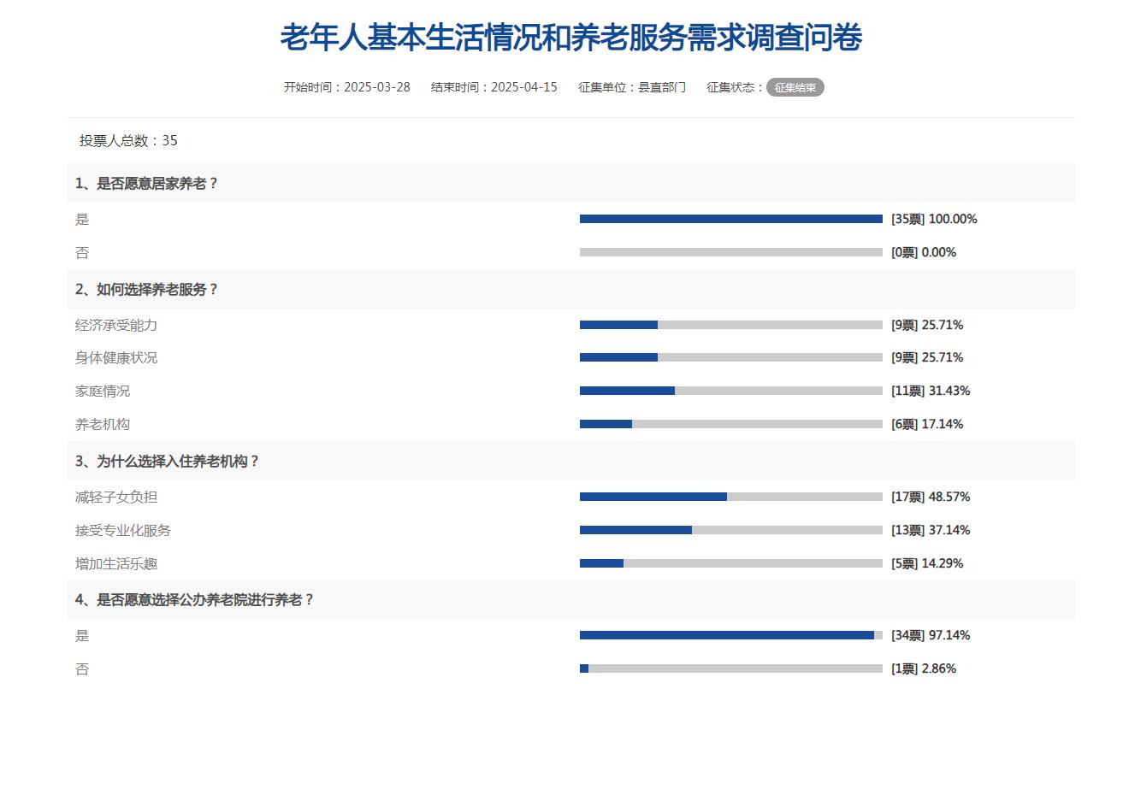Click the 养老机构 option label
Viewport: 1123px width, 789px height.
pyautogui.click(x=103, y=424)
